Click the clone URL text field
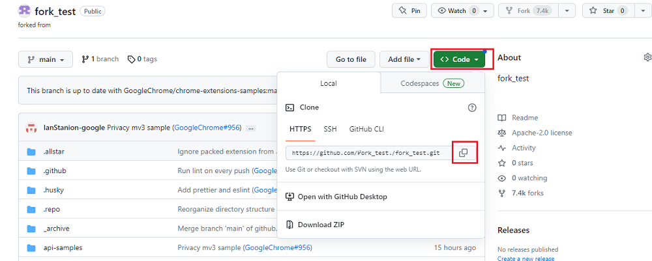 click(366, 153)
